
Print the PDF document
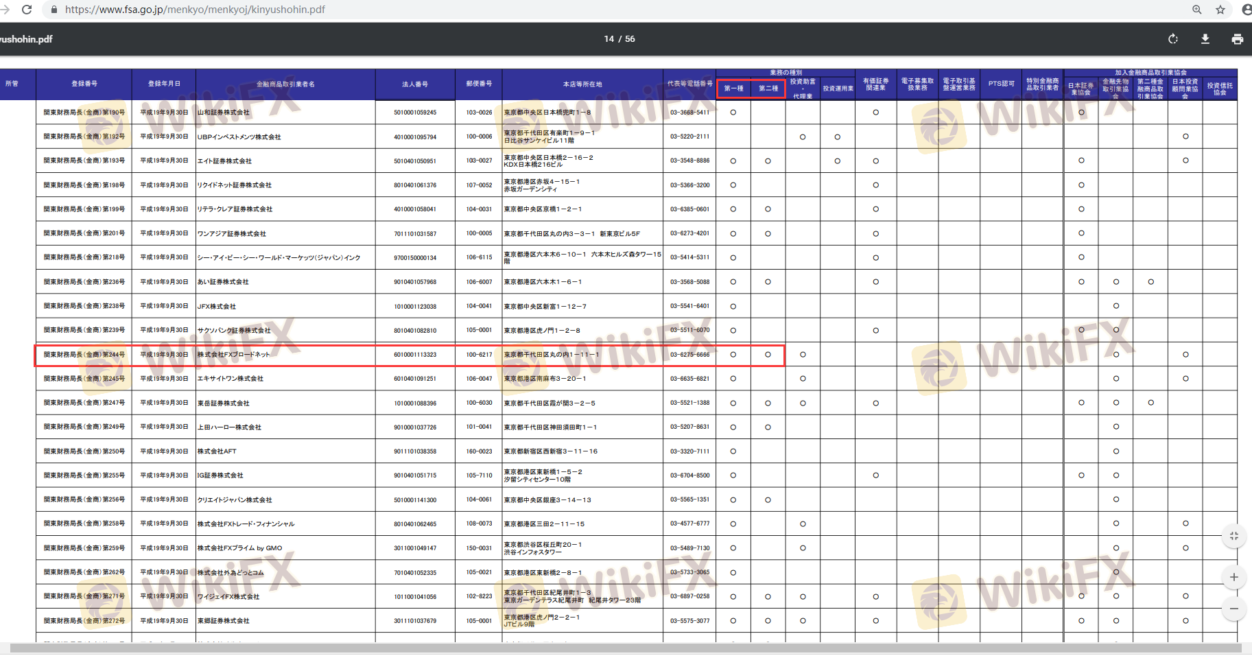click(1237, 39)
